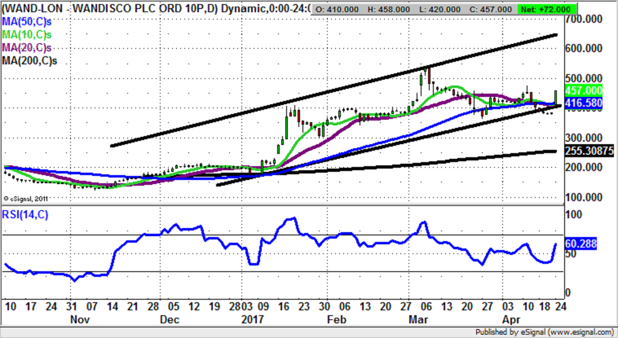The image size is (618, 338).
Task: Select the MA(200,C)s black legend label
Action: (29, 61)
